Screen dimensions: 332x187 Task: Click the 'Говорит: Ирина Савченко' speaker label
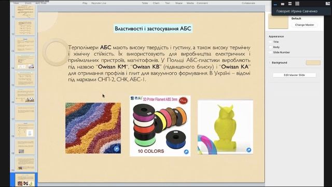[297, 11]
